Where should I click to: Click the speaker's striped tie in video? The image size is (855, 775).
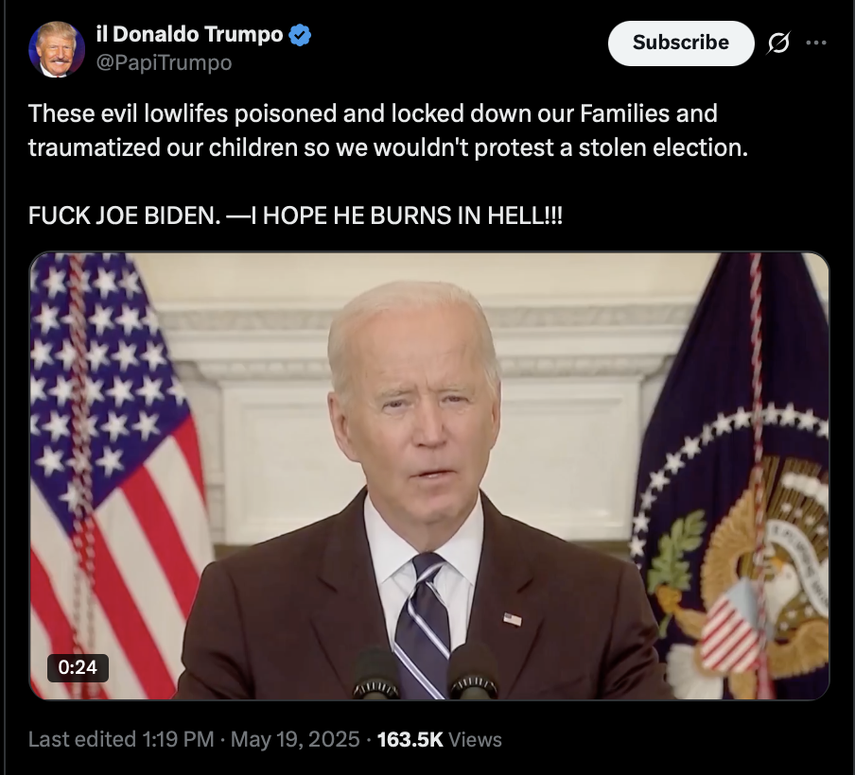click(x=423, y=626)
